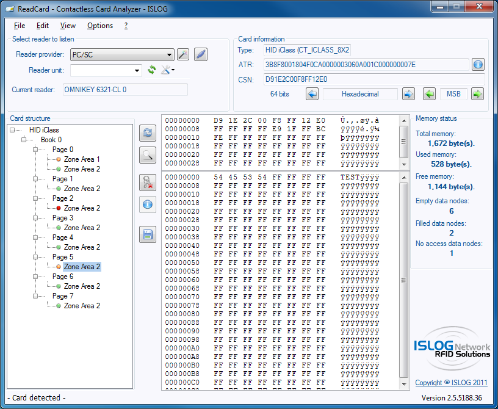
Task: Collapse the Page 2 node
Action: point(35,198)
